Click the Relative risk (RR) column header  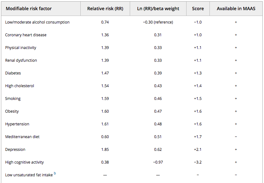click(105, 9)
